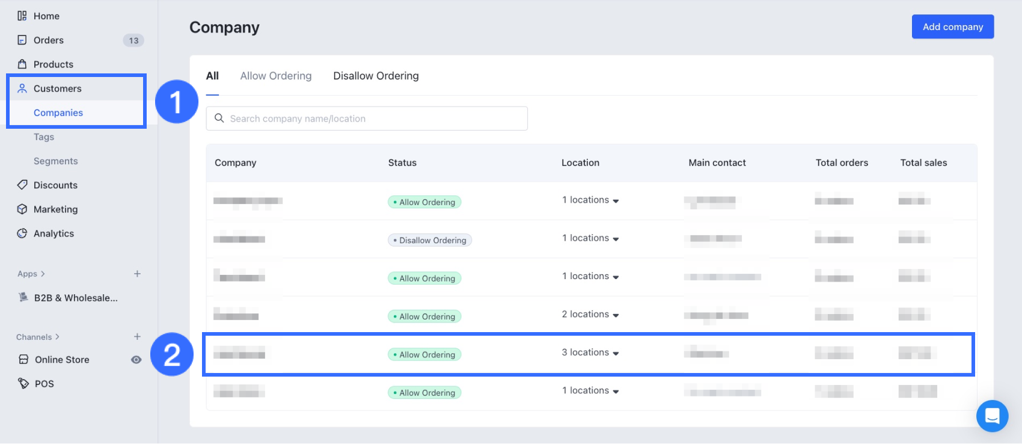
Task: Select the Discounts tag icon
Action: [x=22, y=185]
